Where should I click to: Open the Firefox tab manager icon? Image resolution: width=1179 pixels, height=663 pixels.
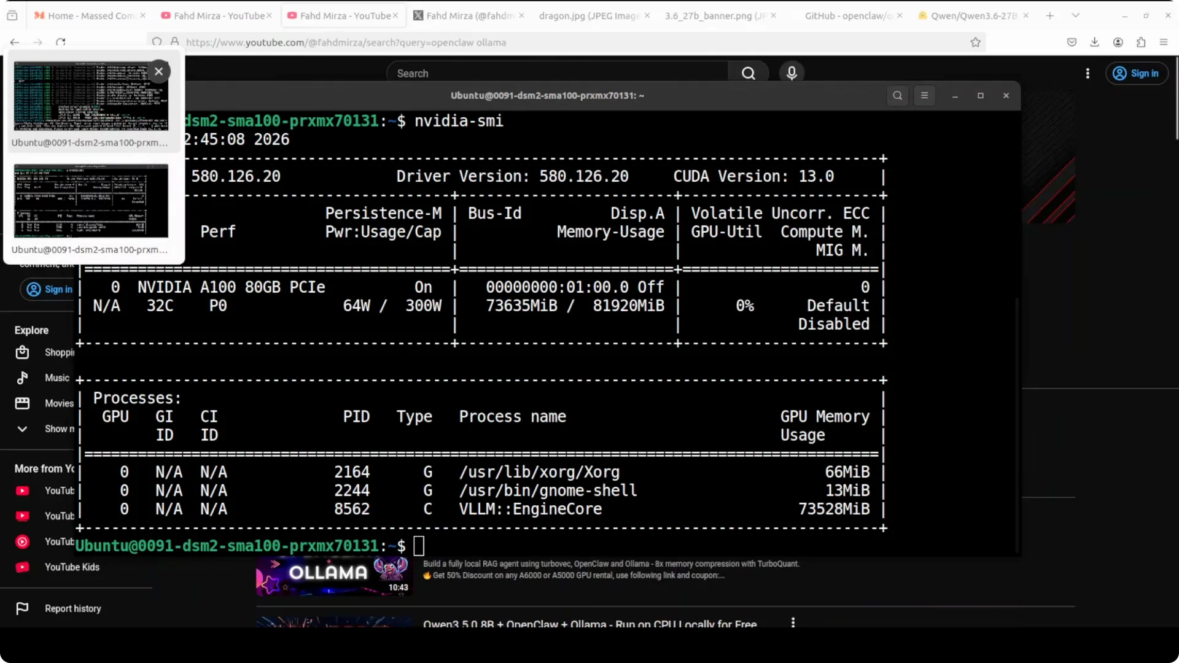[x=12, y=15]
